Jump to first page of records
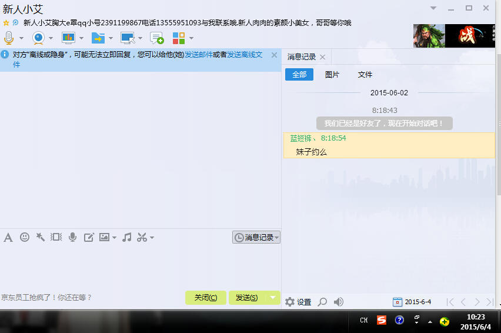This screenshot has width=501, height=333. [450, 302]
